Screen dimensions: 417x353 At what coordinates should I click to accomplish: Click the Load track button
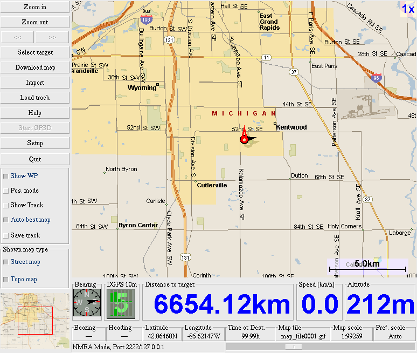click(x=35, y=98)
